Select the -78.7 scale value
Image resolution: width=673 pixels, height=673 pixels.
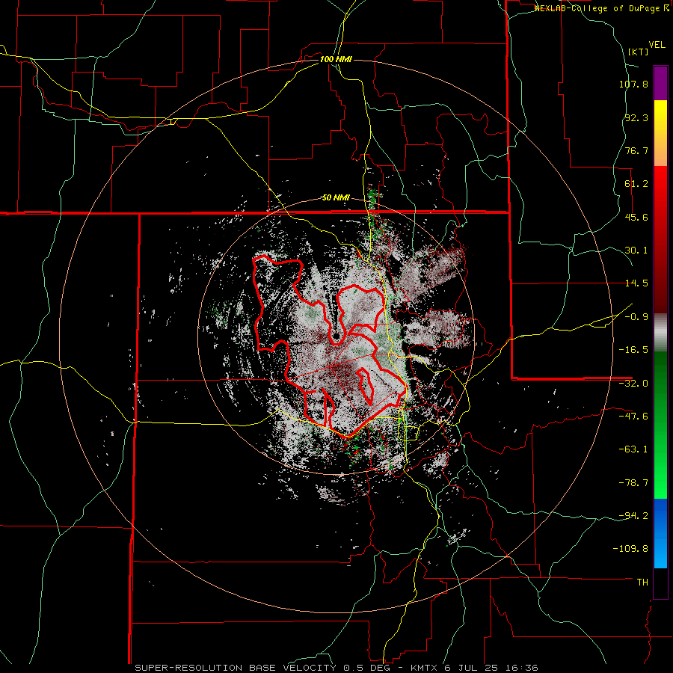click(633, 483)
